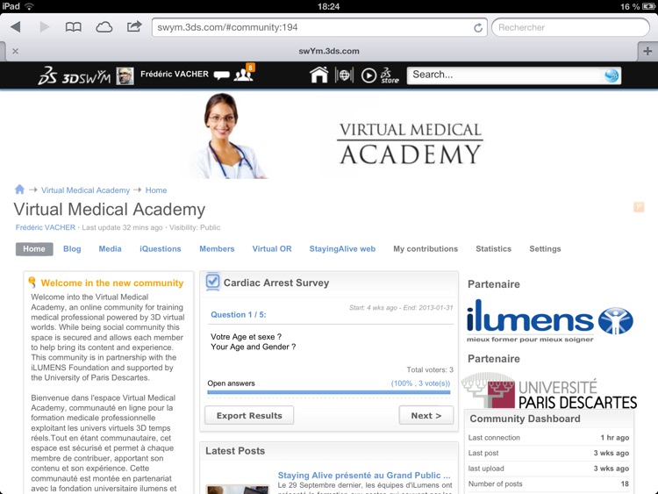
Task: Open the Members tab
Action: click(x=217, y=249)
